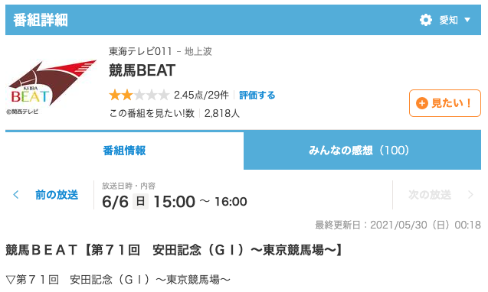Go to 前の放送
Screen dimensions: 488x292
(x=57, y=195)
